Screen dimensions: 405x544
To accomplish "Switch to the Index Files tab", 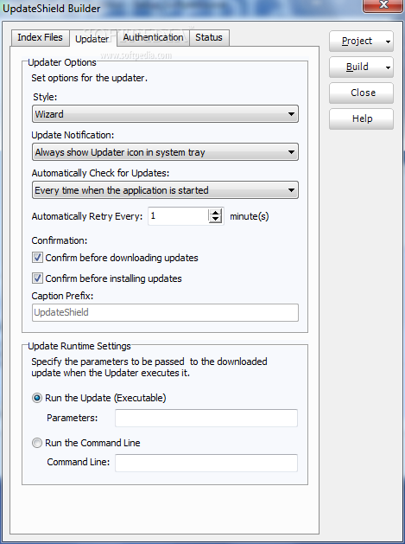I will (x=41, y=37).
